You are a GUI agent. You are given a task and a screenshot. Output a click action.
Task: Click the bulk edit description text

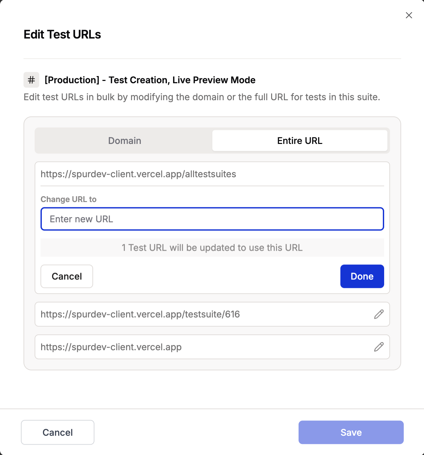pos(202,97)
